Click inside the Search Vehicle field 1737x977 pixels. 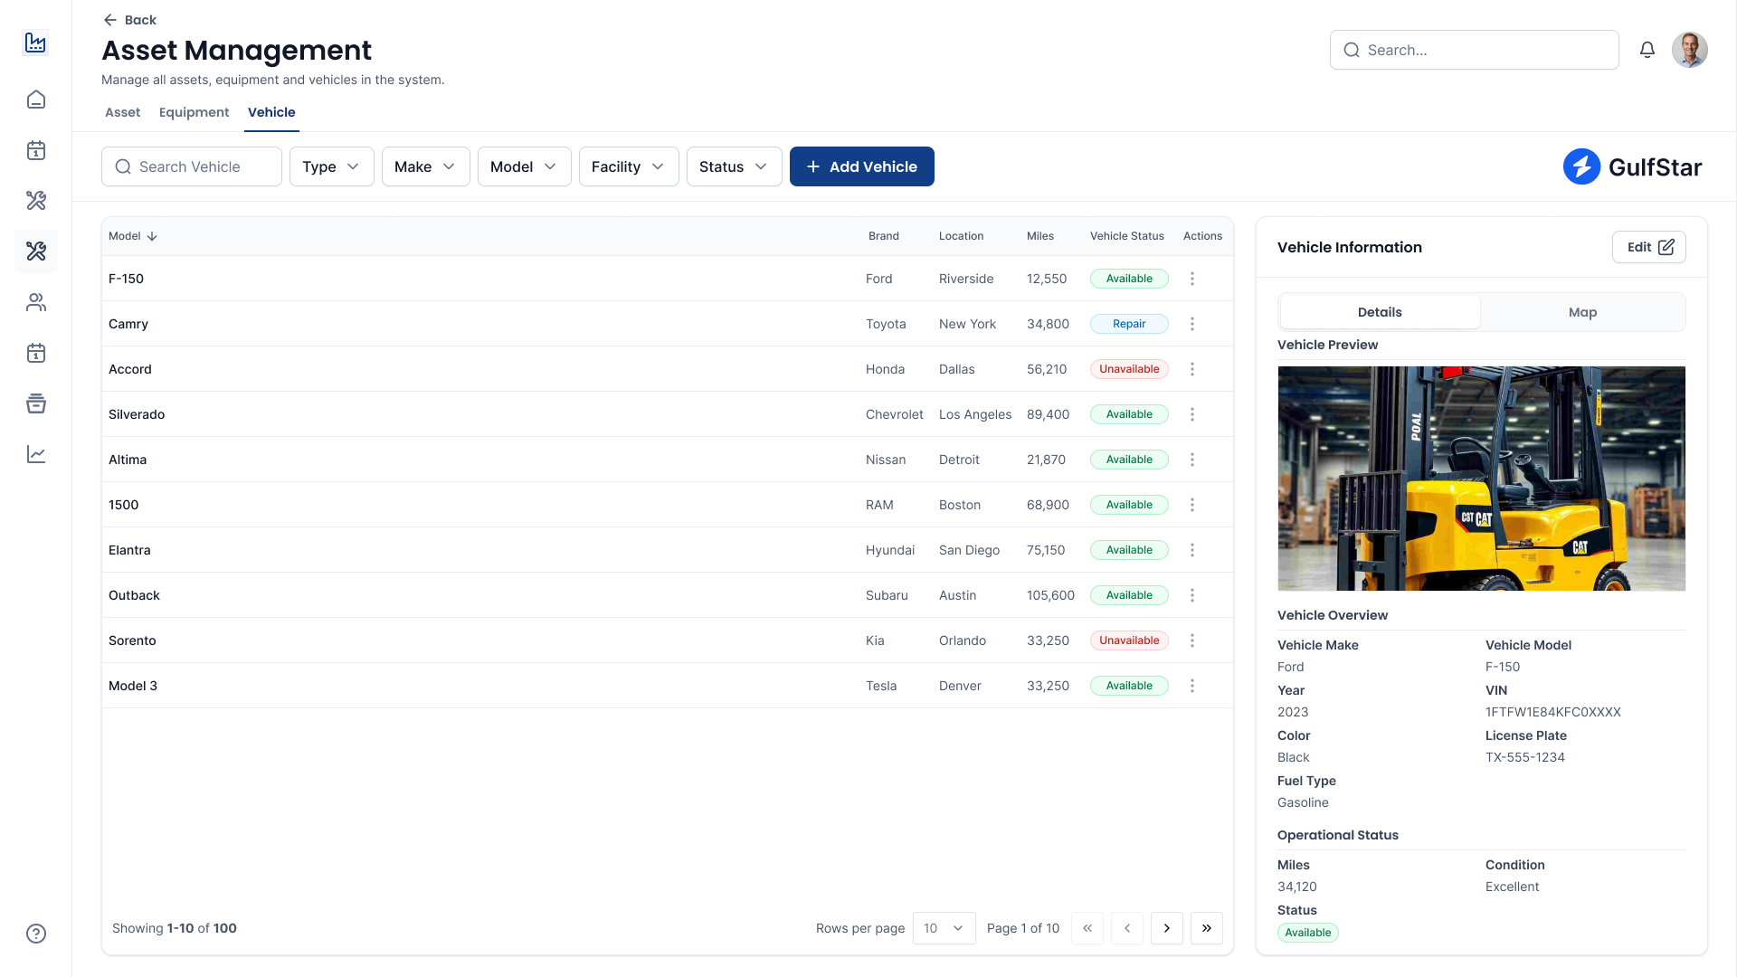point(191,166)
